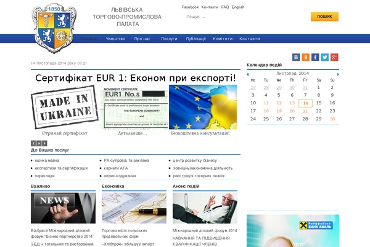Viewport: 370px width, 247px height.
Task: Click the EUR1 movement certificate image
Action: pos(134,108)
